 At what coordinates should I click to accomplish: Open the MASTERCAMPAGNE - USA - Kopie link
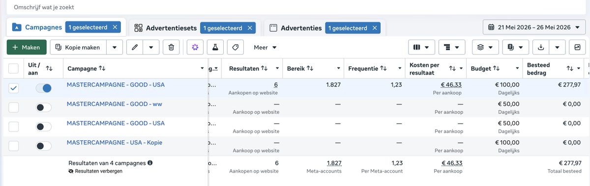pos(115,142)
